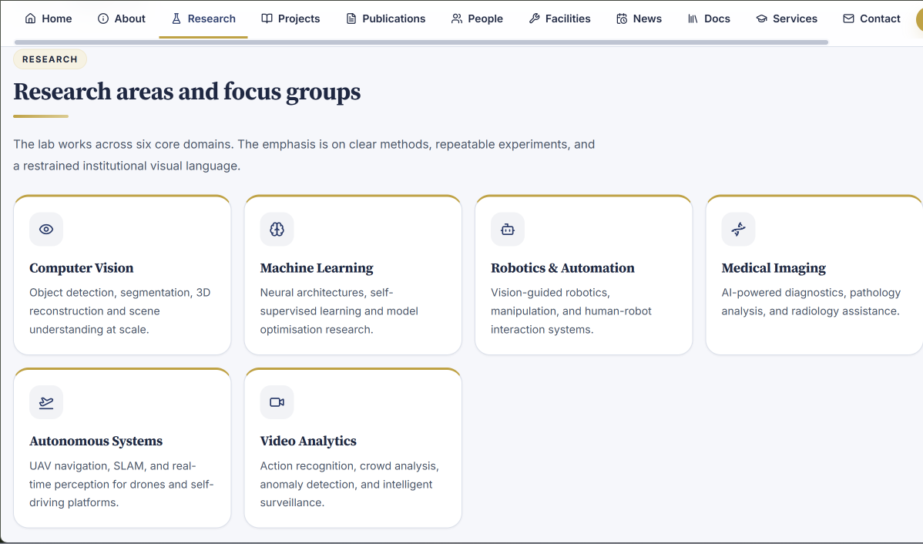The height and width of the screenshot is (544, 923).
Task: Click the graduation cap icon beside Services
Action: click(762, 18)
